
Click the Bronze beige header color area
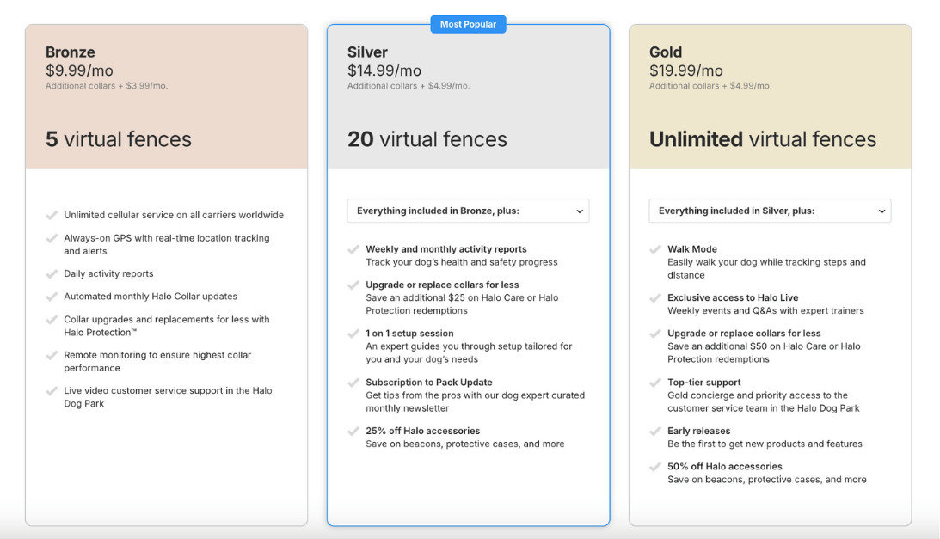[232, 95]
